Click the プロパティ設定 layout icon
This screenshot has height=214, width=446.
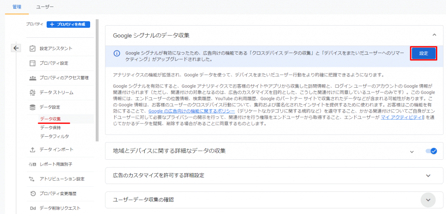tap(33, 63)
